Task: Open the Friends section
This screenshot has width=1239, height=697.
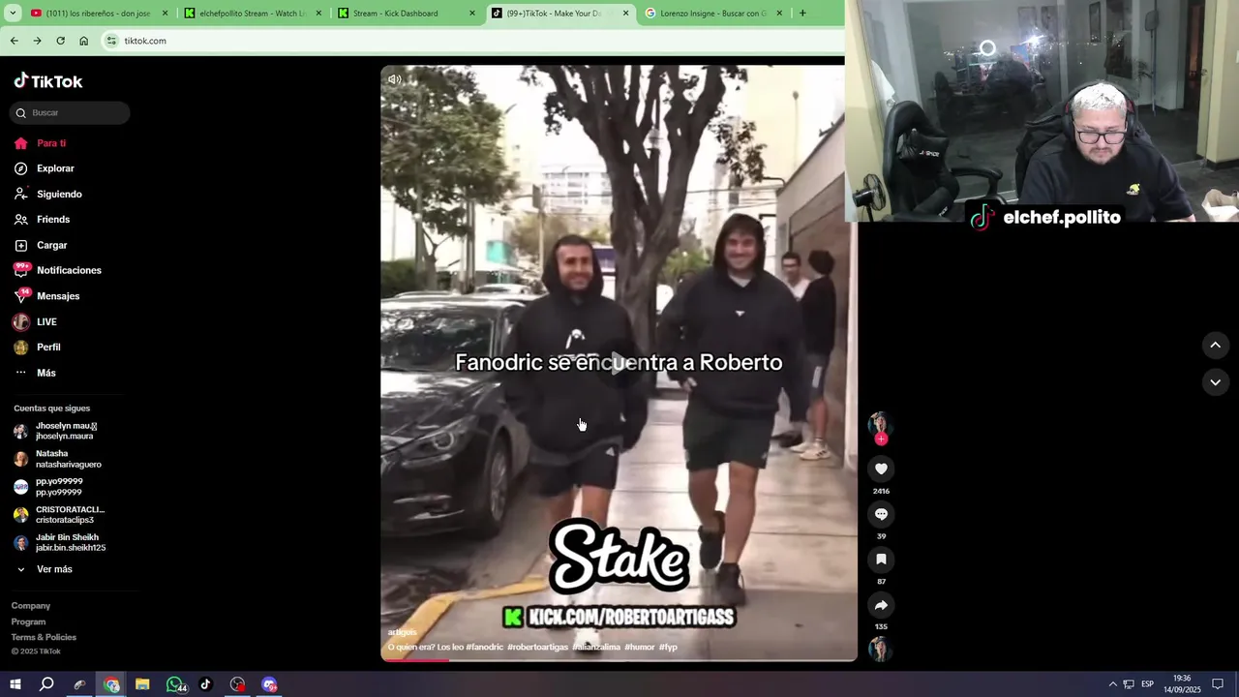Action: 43,220
